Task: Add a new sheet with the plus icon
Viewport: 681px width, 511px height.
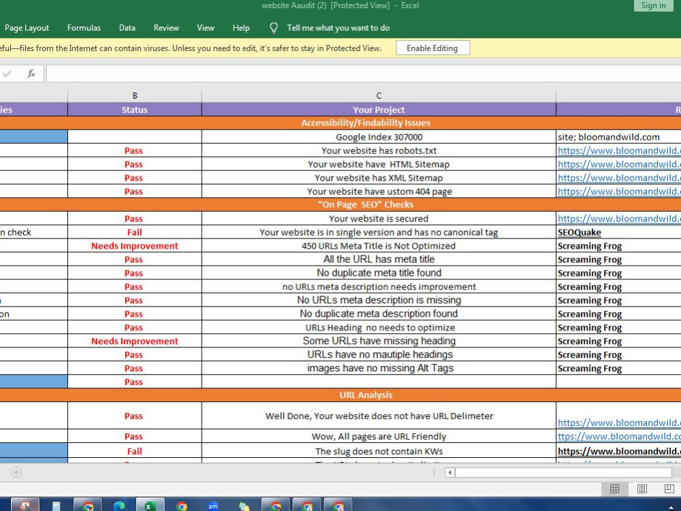Action: pos(16,472)
